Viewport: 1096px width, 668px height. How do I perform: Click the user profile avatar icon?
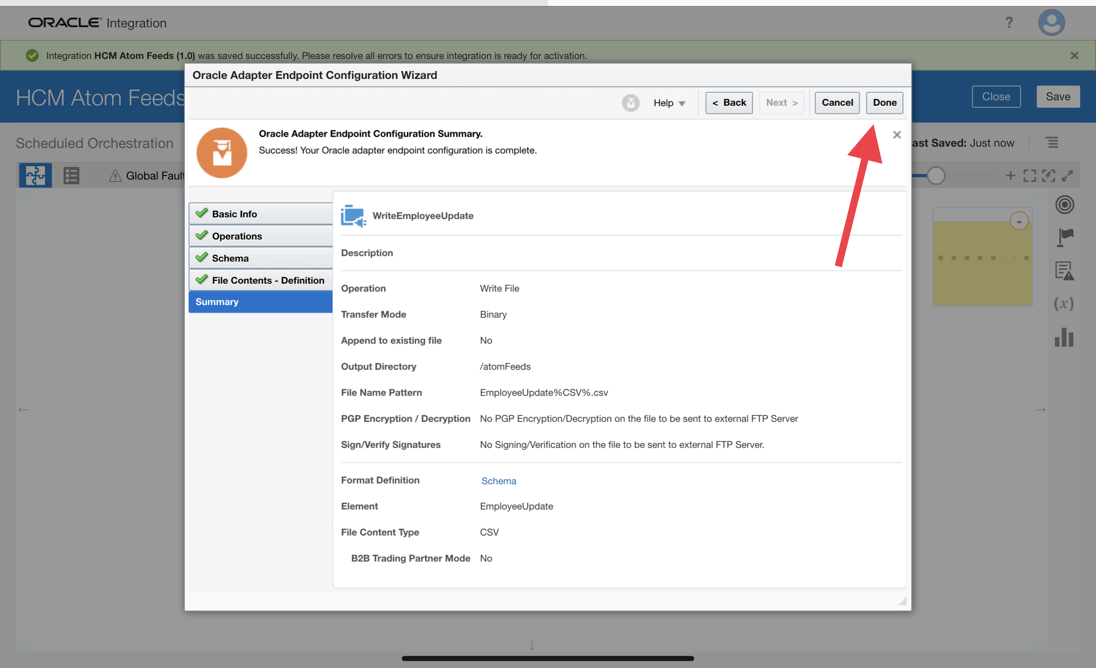[1051, 23]
